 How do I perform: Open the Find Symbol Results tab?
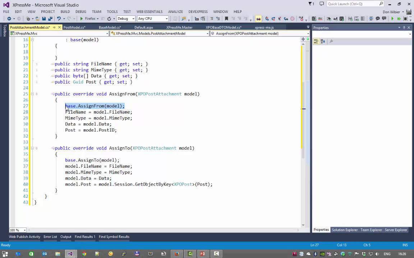click(114, 236)
